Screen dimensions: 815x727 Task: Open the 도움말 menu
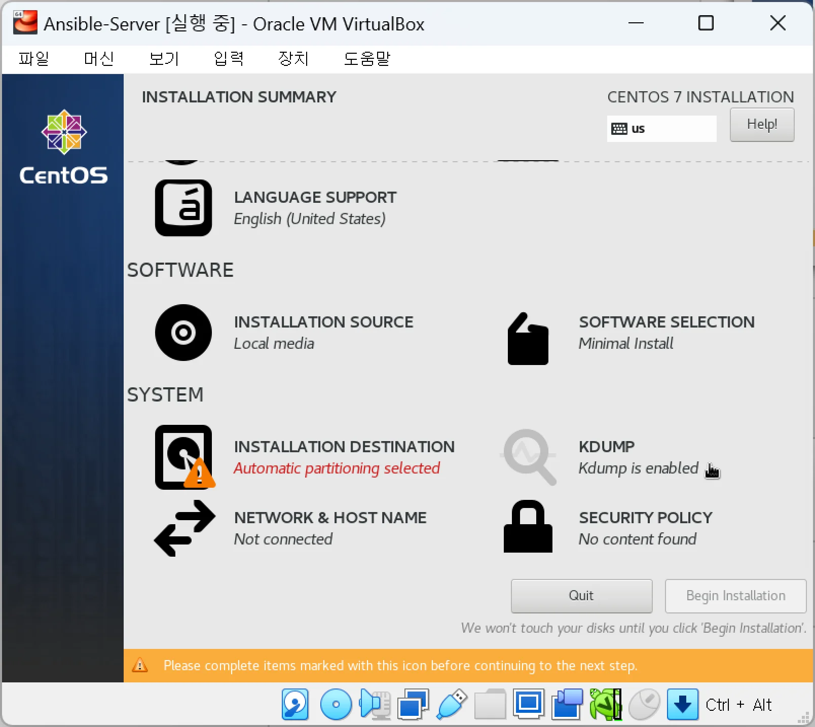[x=367, y=59]
